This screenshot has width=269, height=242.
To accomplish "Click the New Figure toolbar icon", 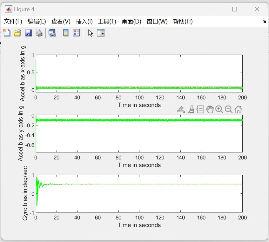I will pyautogui.click(x=7, y=33).
